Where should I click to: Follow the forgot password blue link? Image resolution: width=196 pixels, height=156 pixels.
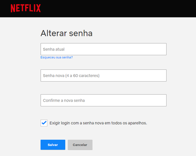coord(57,57)
